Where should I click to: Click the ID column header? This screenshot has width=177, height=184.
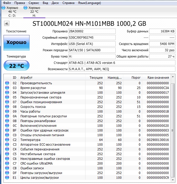click(x=14, y=78)
